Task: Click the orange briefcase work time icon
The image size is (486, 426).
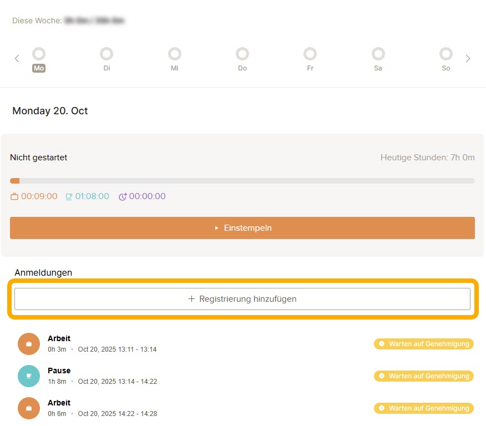Action: [x=14, y=196]
